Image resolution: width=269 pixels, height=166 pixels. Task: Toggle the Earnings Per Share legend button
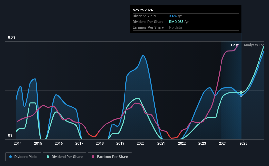(x=110, y=157)
